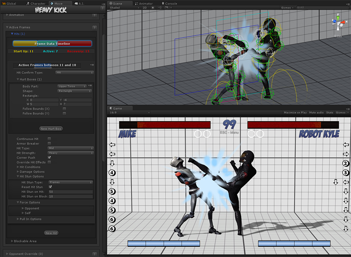The image size is (351, 257).
Task: Open the Move editor panel options menu
Action: pos(103,4)
